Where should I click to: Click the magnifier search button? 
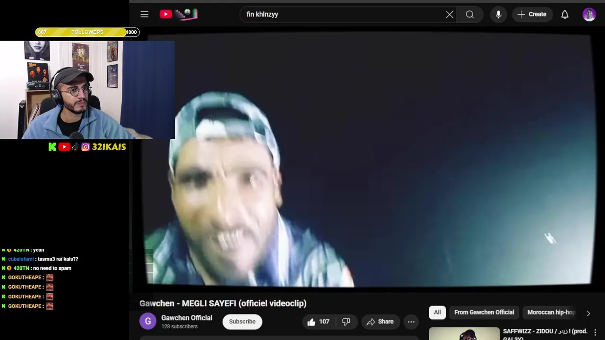click(x=470, y=14)
